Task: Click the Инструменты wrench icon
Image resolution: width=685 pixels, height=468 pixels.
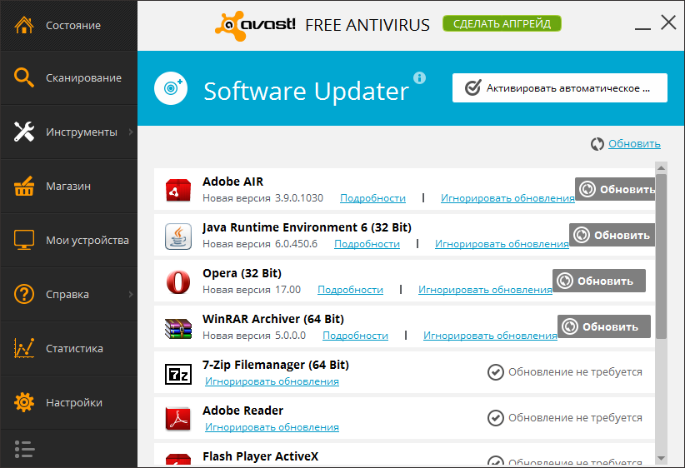Action: [x=23, y=132]
